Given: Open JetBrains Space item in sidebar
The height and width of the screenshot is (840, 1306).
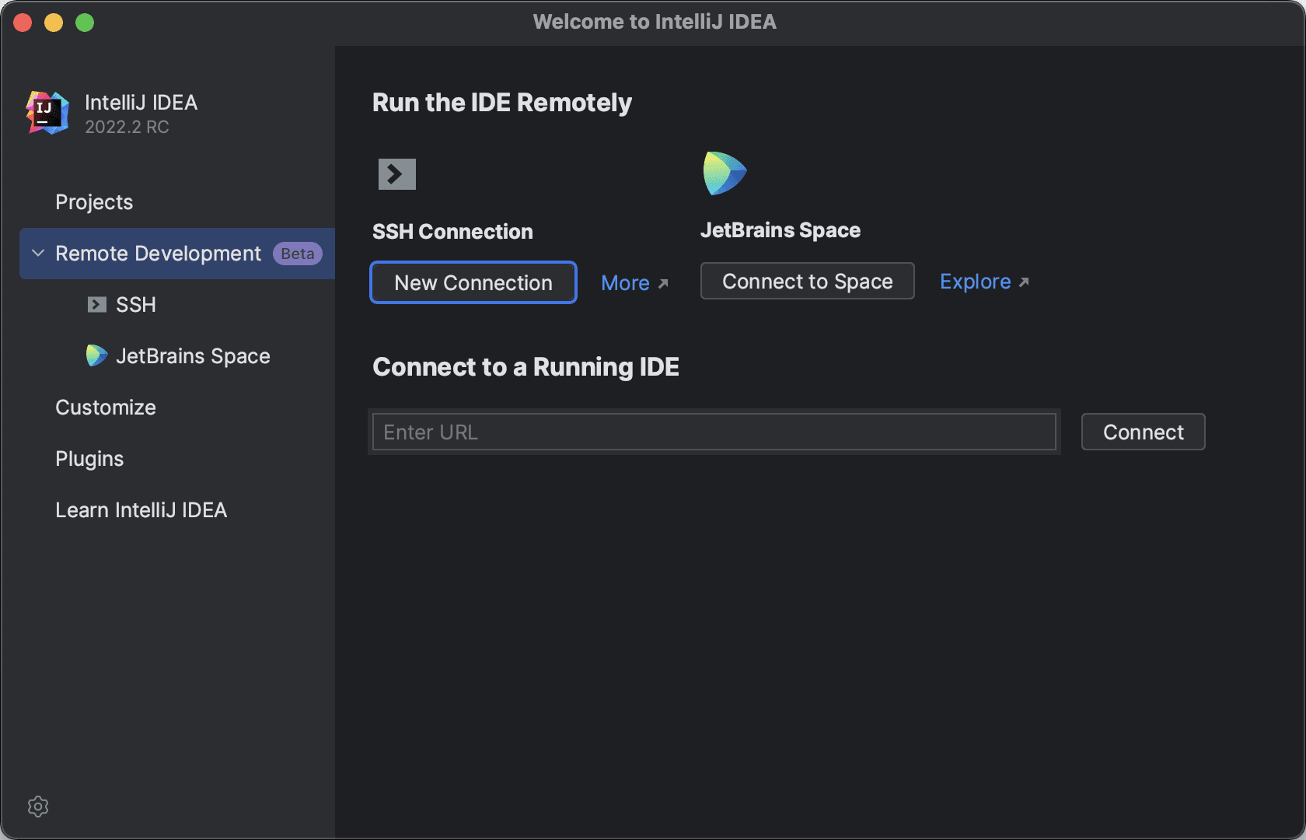Looking at the screenshot, I should 193,356.
